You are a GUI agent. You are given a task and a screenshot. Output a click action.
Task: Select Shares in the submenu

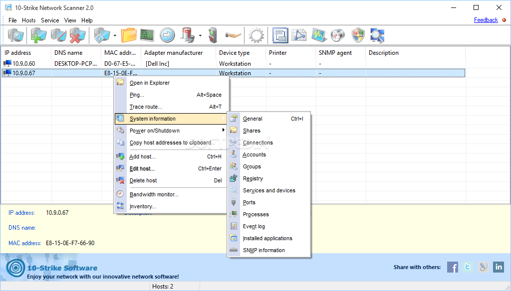[x=268, y=131]
